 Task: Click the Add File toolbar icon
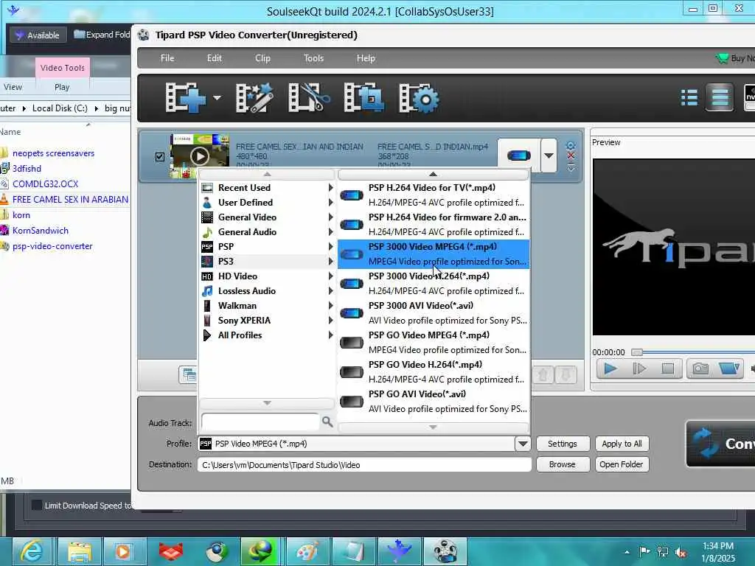185,98
